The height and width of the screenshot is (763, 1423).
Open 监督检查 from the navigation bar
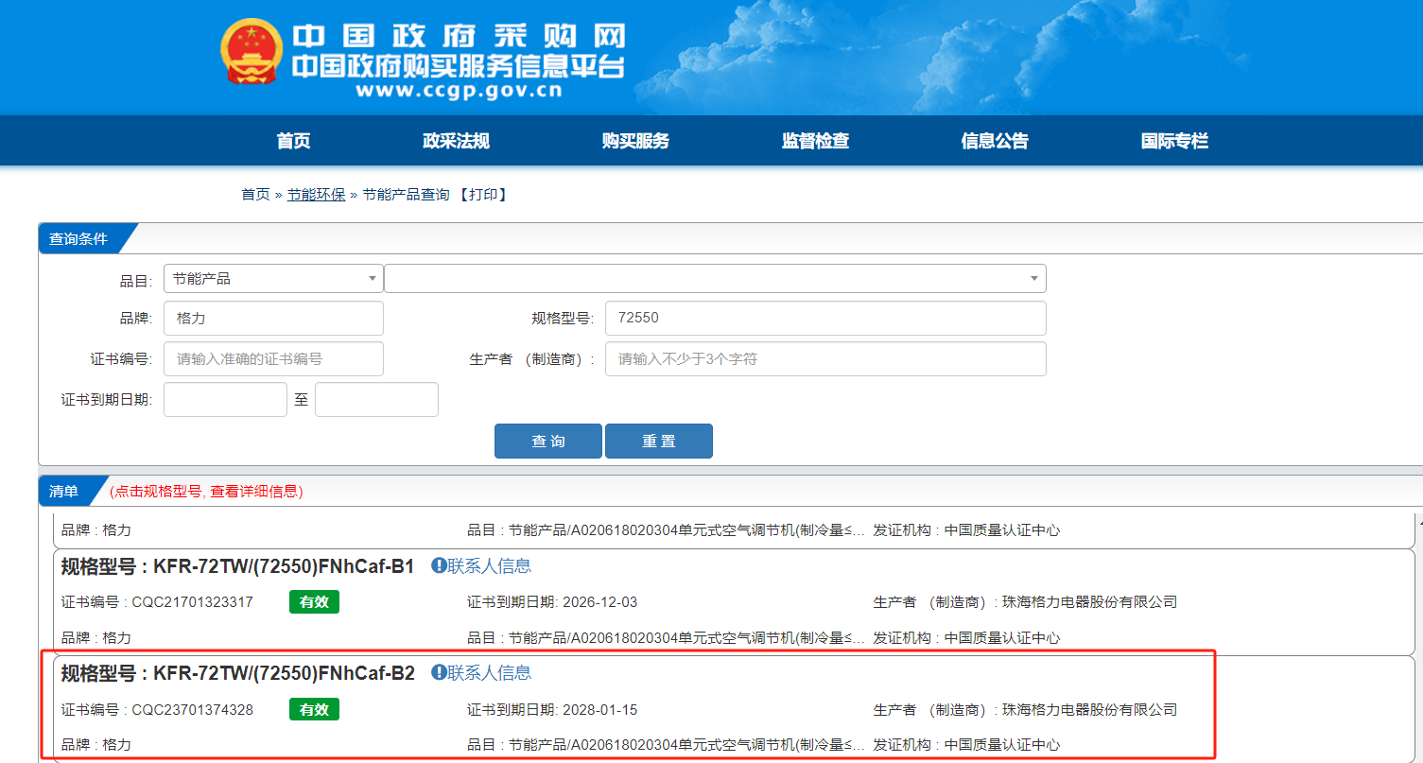(x=815, y=141)
